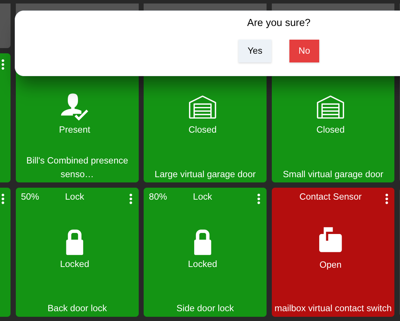Screen dimensions: 400x321
Task: Open the Side door lock three-dot menu
Action: 258,199
